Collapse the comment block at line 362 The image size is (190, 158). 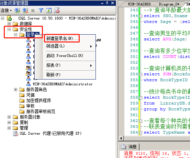[141, 121]
